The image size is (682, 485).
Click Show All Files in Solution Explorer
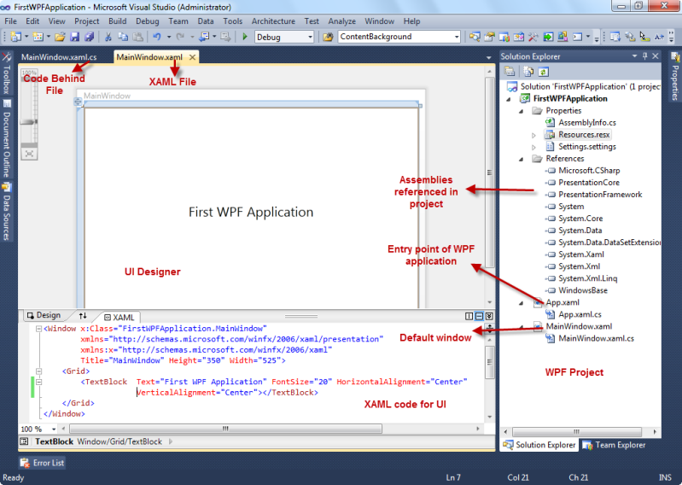[528, 72]
